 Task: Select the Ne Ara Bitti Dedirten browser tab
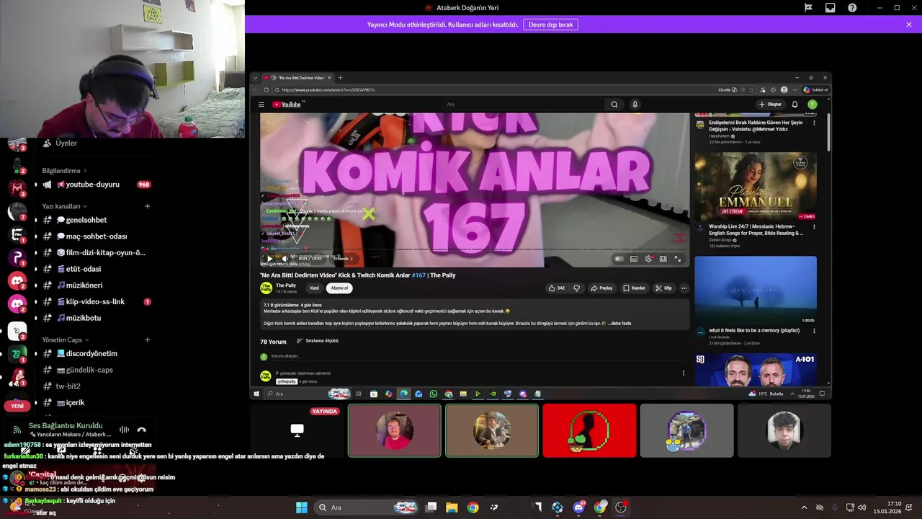point(297,78)
